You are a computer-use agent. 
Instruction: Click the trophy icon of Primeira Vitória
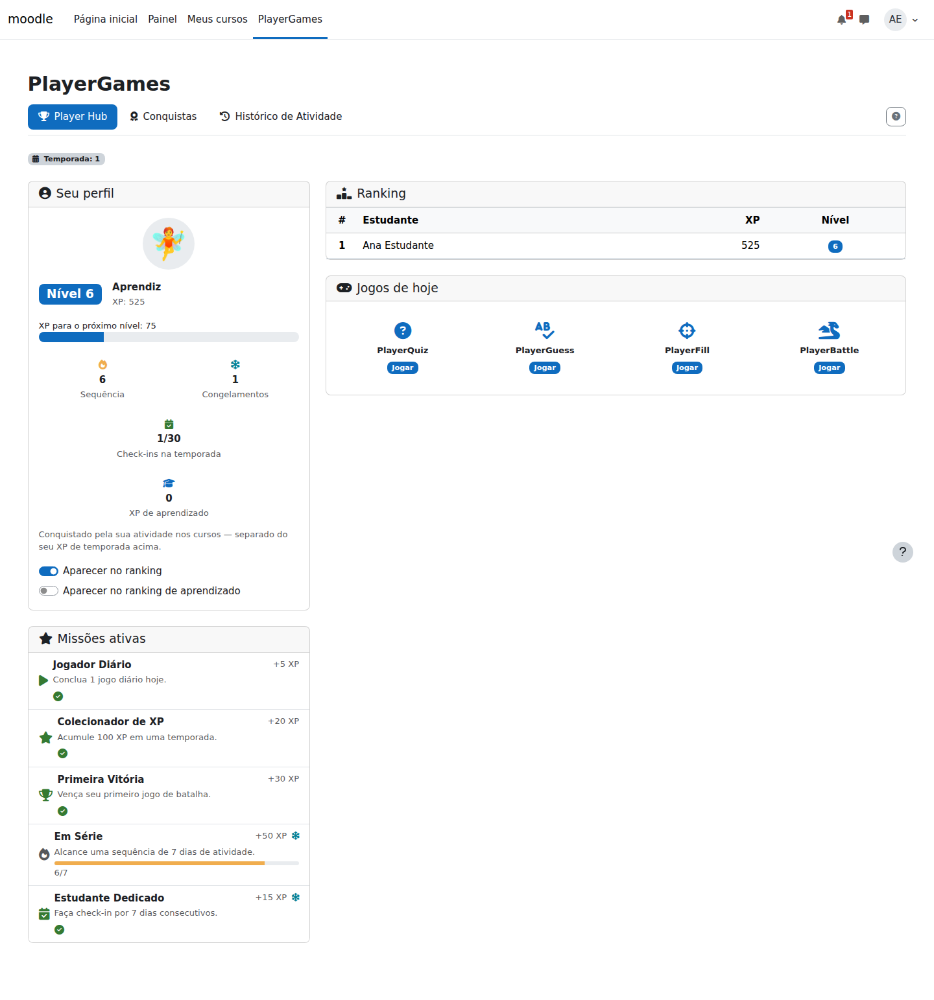[x=46, y=795]
